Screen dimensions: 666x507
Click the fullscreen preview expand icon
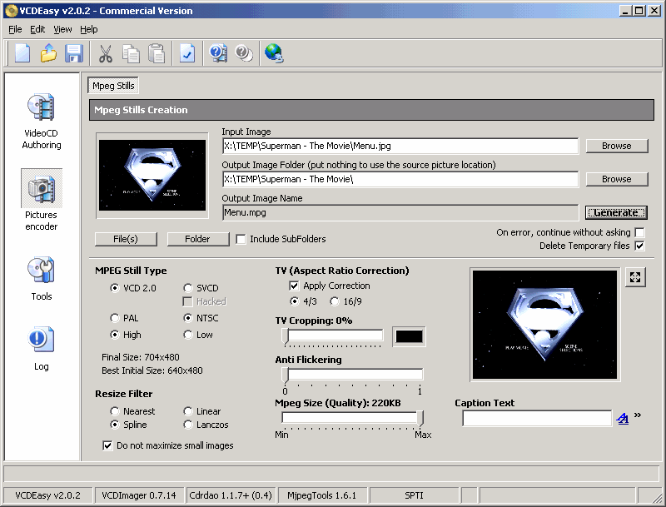(x=635, y=277)
